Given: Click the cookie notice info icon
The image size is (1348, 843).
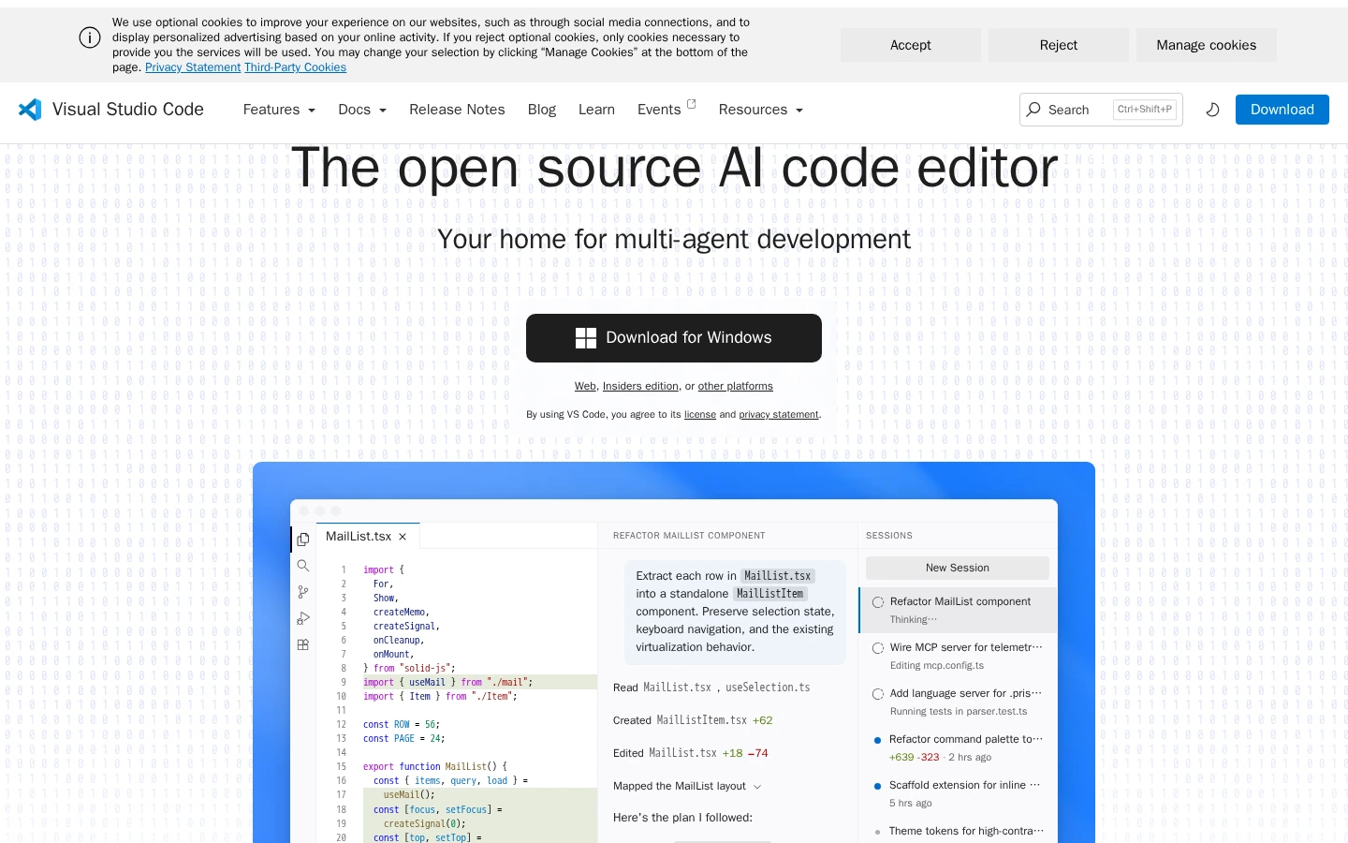Looking at the screenshot, I should coord(90,37).
